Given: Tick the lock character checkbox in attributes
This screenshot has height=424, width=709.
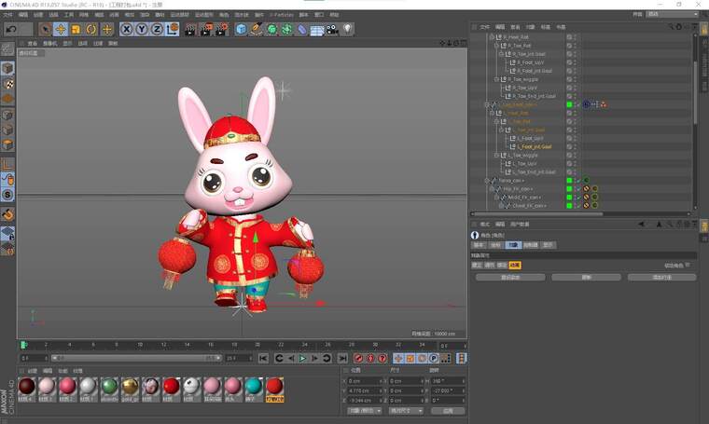Looking at the screenshot, I should (x=688, y=265).
